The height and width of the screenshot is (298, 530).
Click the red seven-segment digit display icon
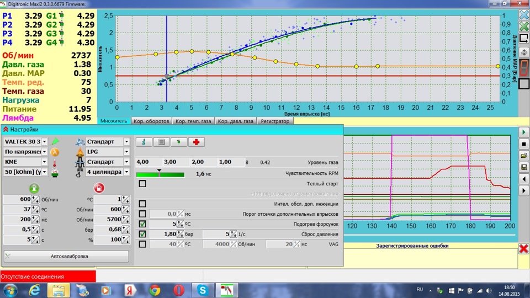524,67
